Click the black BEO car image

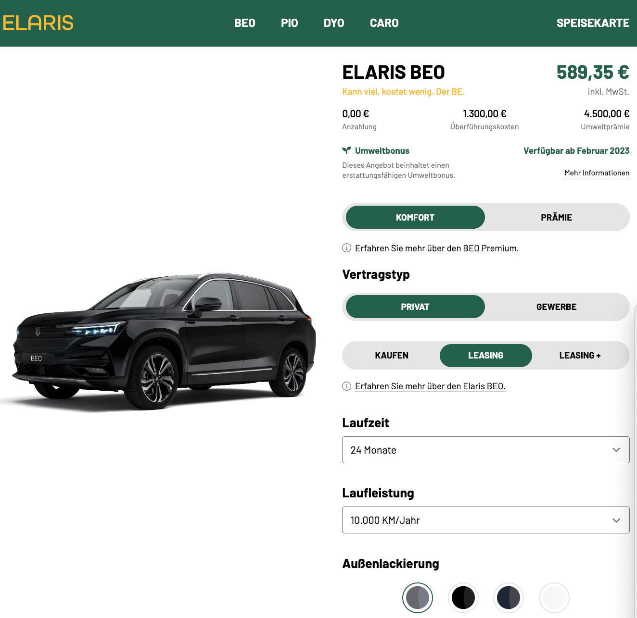pos(159,341)
